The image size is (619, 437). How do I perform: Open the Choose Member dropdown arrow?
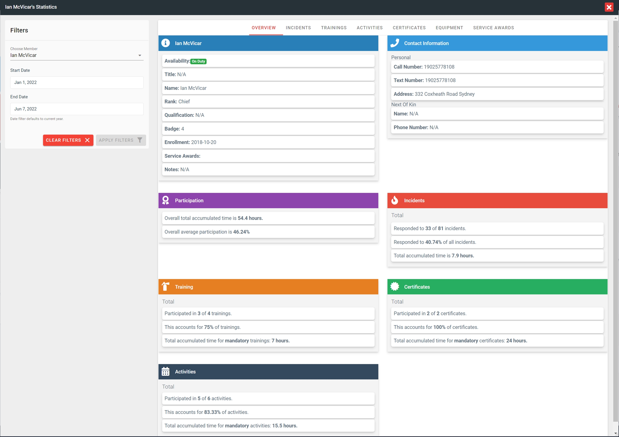click(140, 55)
